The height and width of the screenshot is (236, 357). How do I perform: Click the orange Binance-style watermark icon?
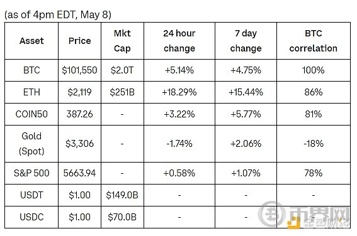293,223
